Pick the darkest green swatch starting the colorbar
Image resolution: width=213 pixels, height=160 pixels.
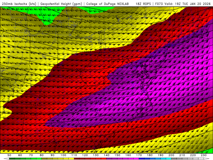click(12, 159)
